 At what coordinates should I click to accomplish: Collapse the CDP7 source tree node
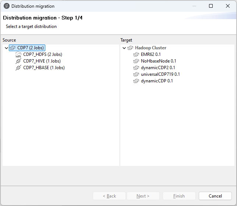coord(6,48)
